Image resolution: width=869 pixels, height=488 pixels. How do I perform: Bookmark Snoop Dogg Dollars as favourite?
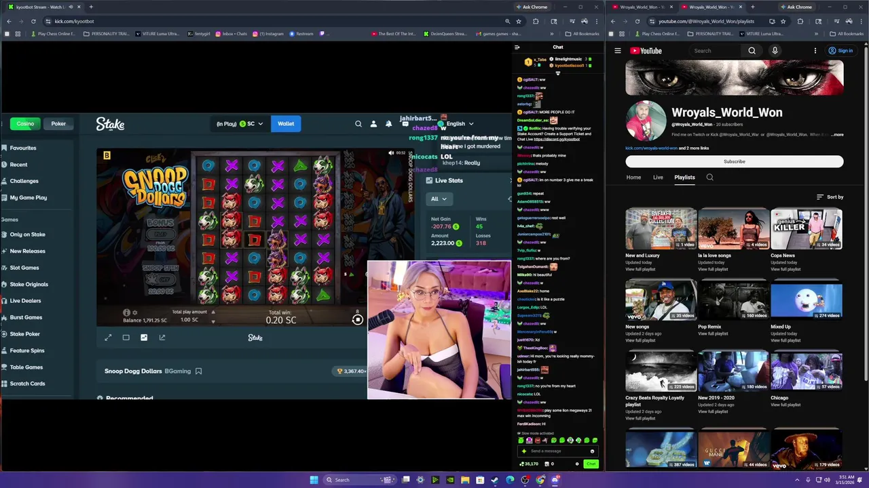coord(198,371)
